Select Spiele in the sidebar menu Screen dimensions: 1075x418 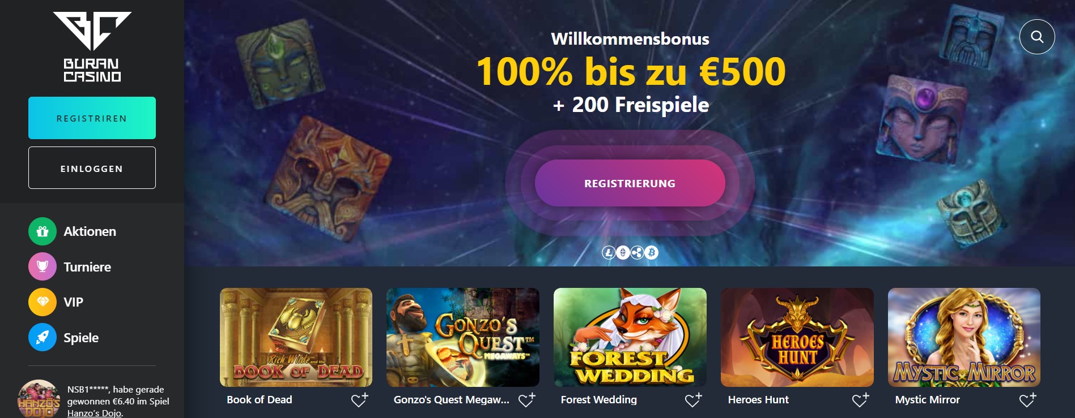click(81, 338)
